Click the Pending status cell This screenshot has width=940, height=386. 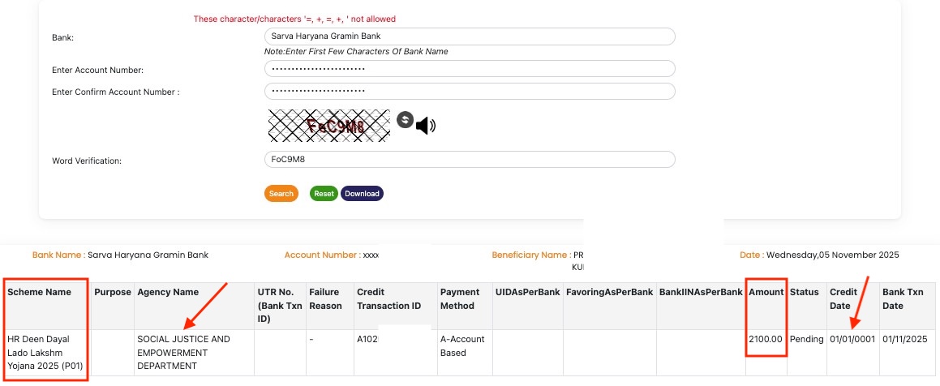pos(806,339)
